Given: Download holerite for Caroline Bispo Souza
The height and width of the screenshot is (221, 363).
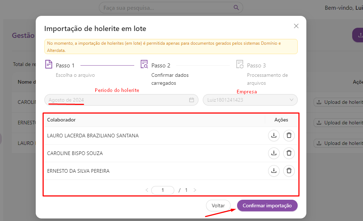Looking at the screenshot, I should [x=274, y=153].
